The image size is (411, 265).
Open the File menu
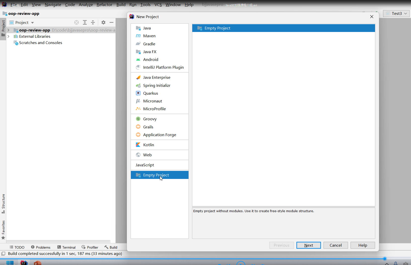14,5
